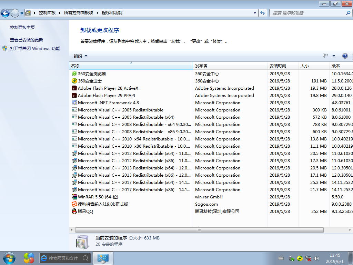Click 控制面板 breadcrumb in address bar
The width and height of the screenshot is (353, 265).
47,13
